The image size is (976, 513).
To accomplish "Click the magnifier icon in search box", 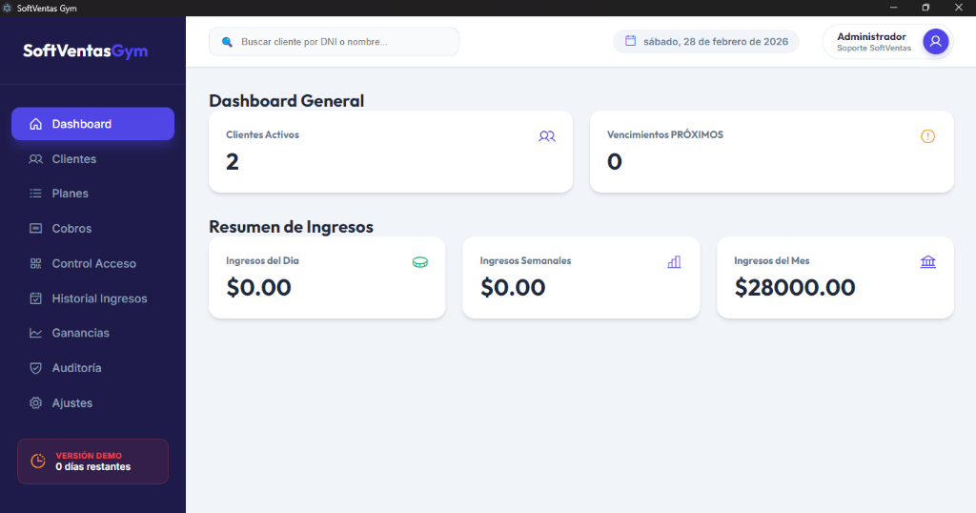I will coord(227,42).
